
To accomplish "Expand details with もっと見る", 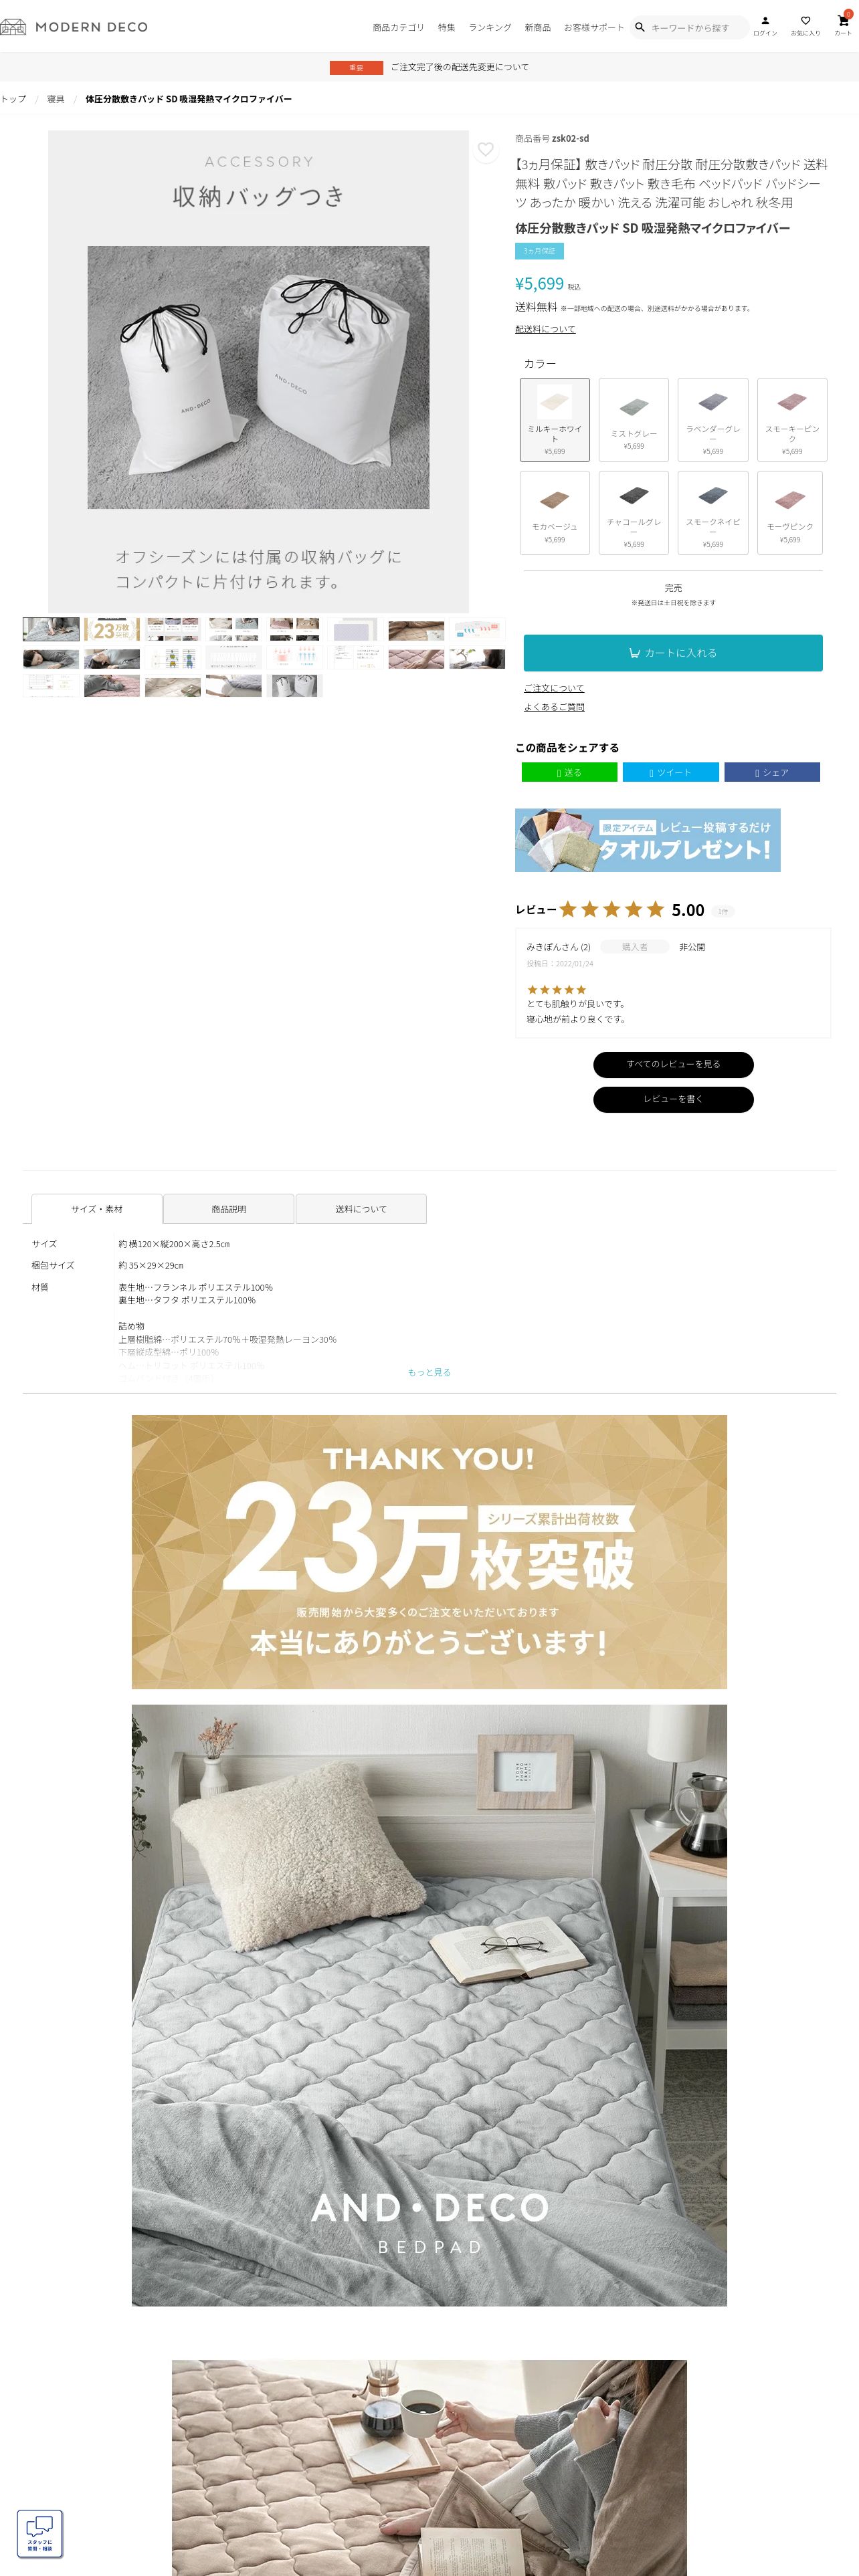I will tap(429, 1372).
